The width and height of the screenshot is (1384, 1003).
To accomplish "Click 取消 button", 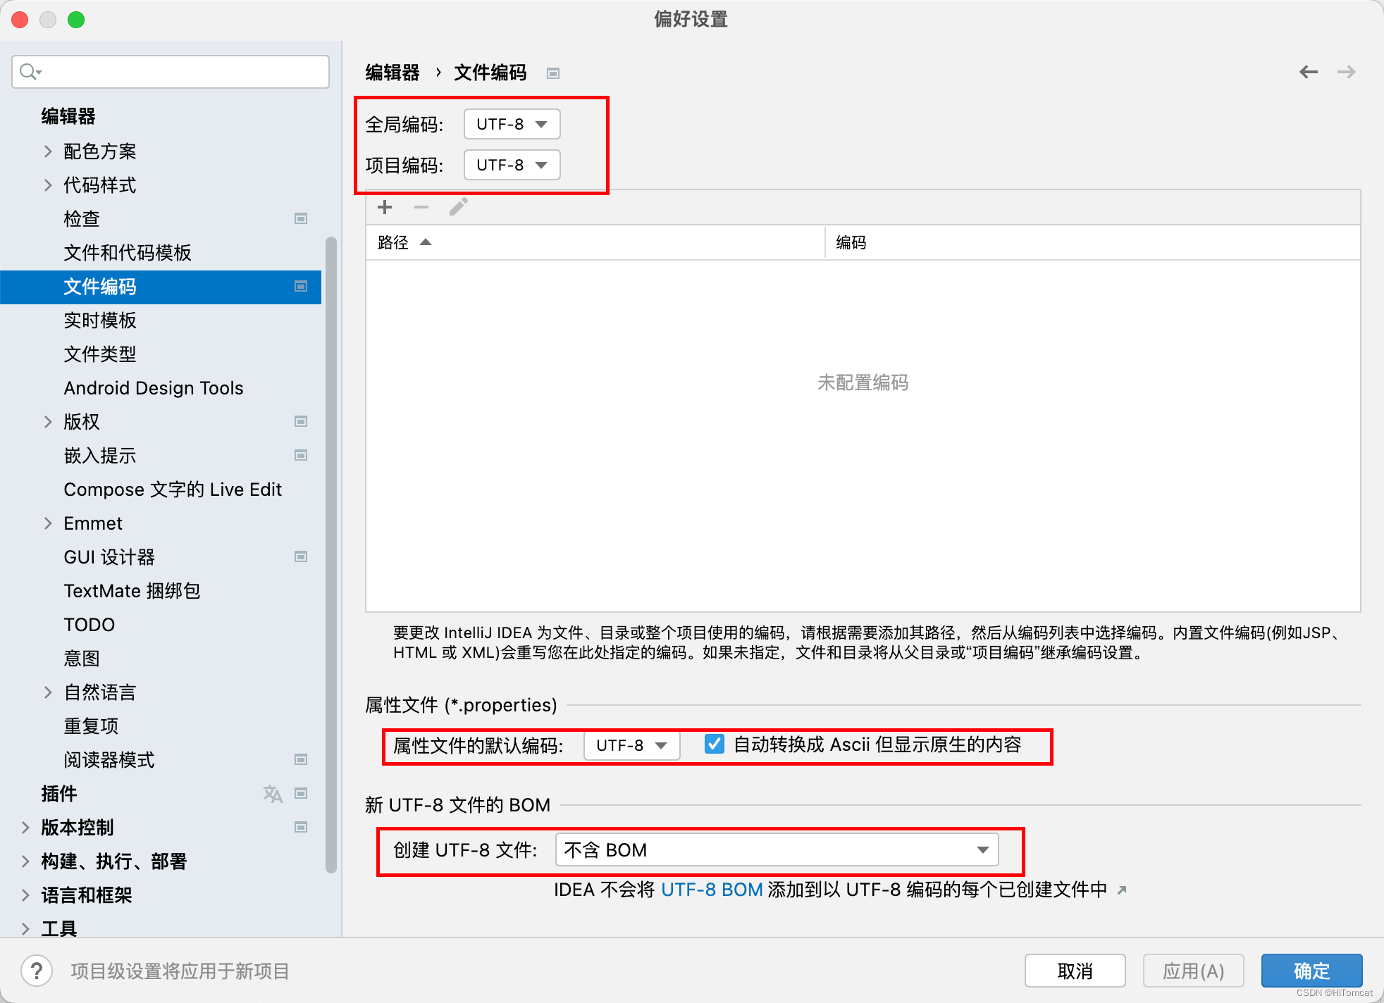I will (1075, 971).
